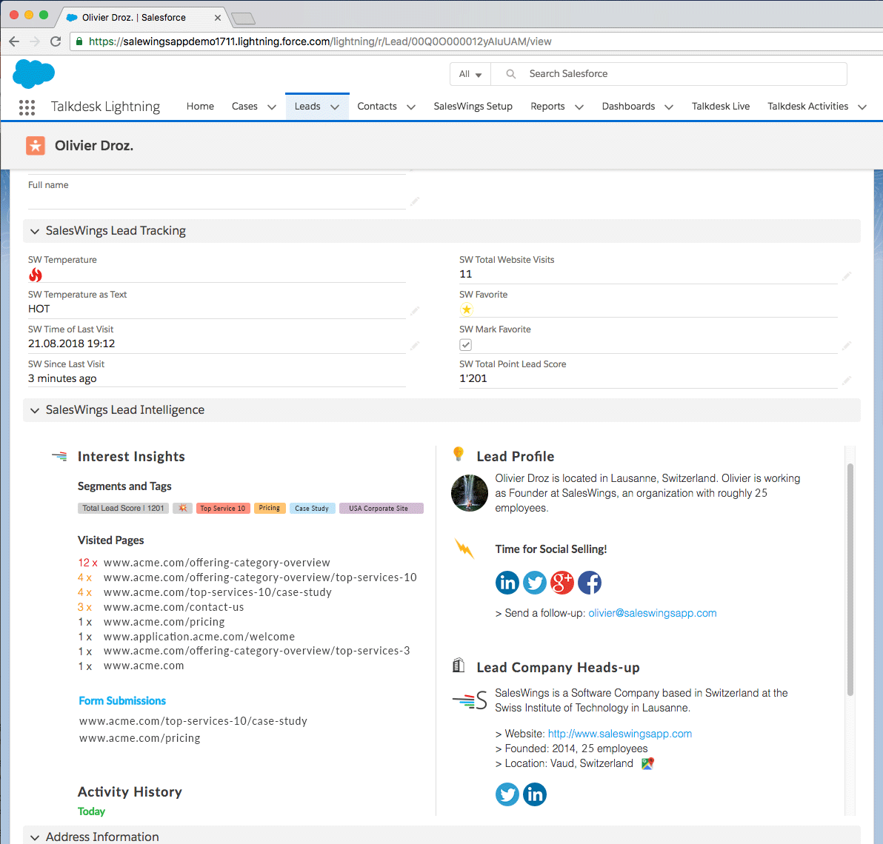Screen dimensions: 883x844
Task: Open the company Twitter icon
Action: [x=507, y=794]
